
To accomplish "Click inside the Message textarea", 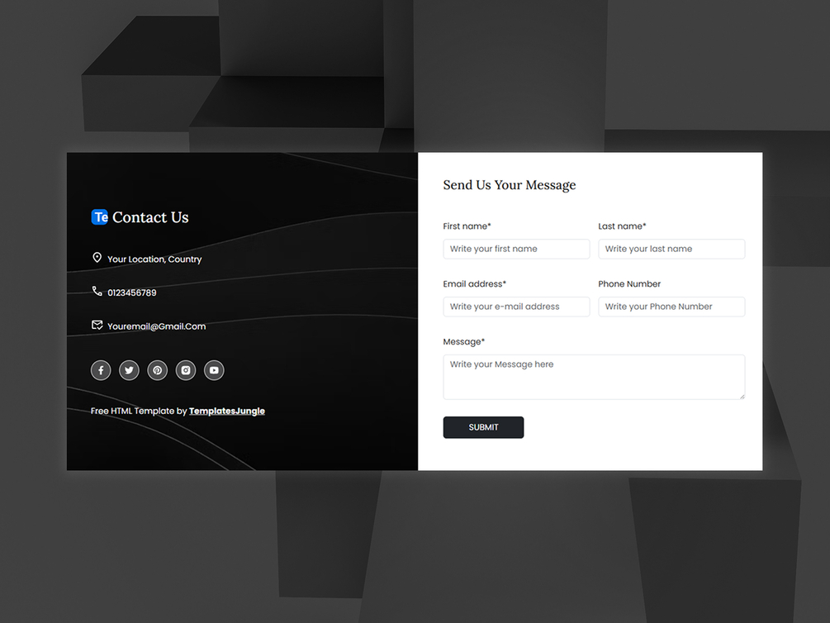I will click(x=594, y=377).
